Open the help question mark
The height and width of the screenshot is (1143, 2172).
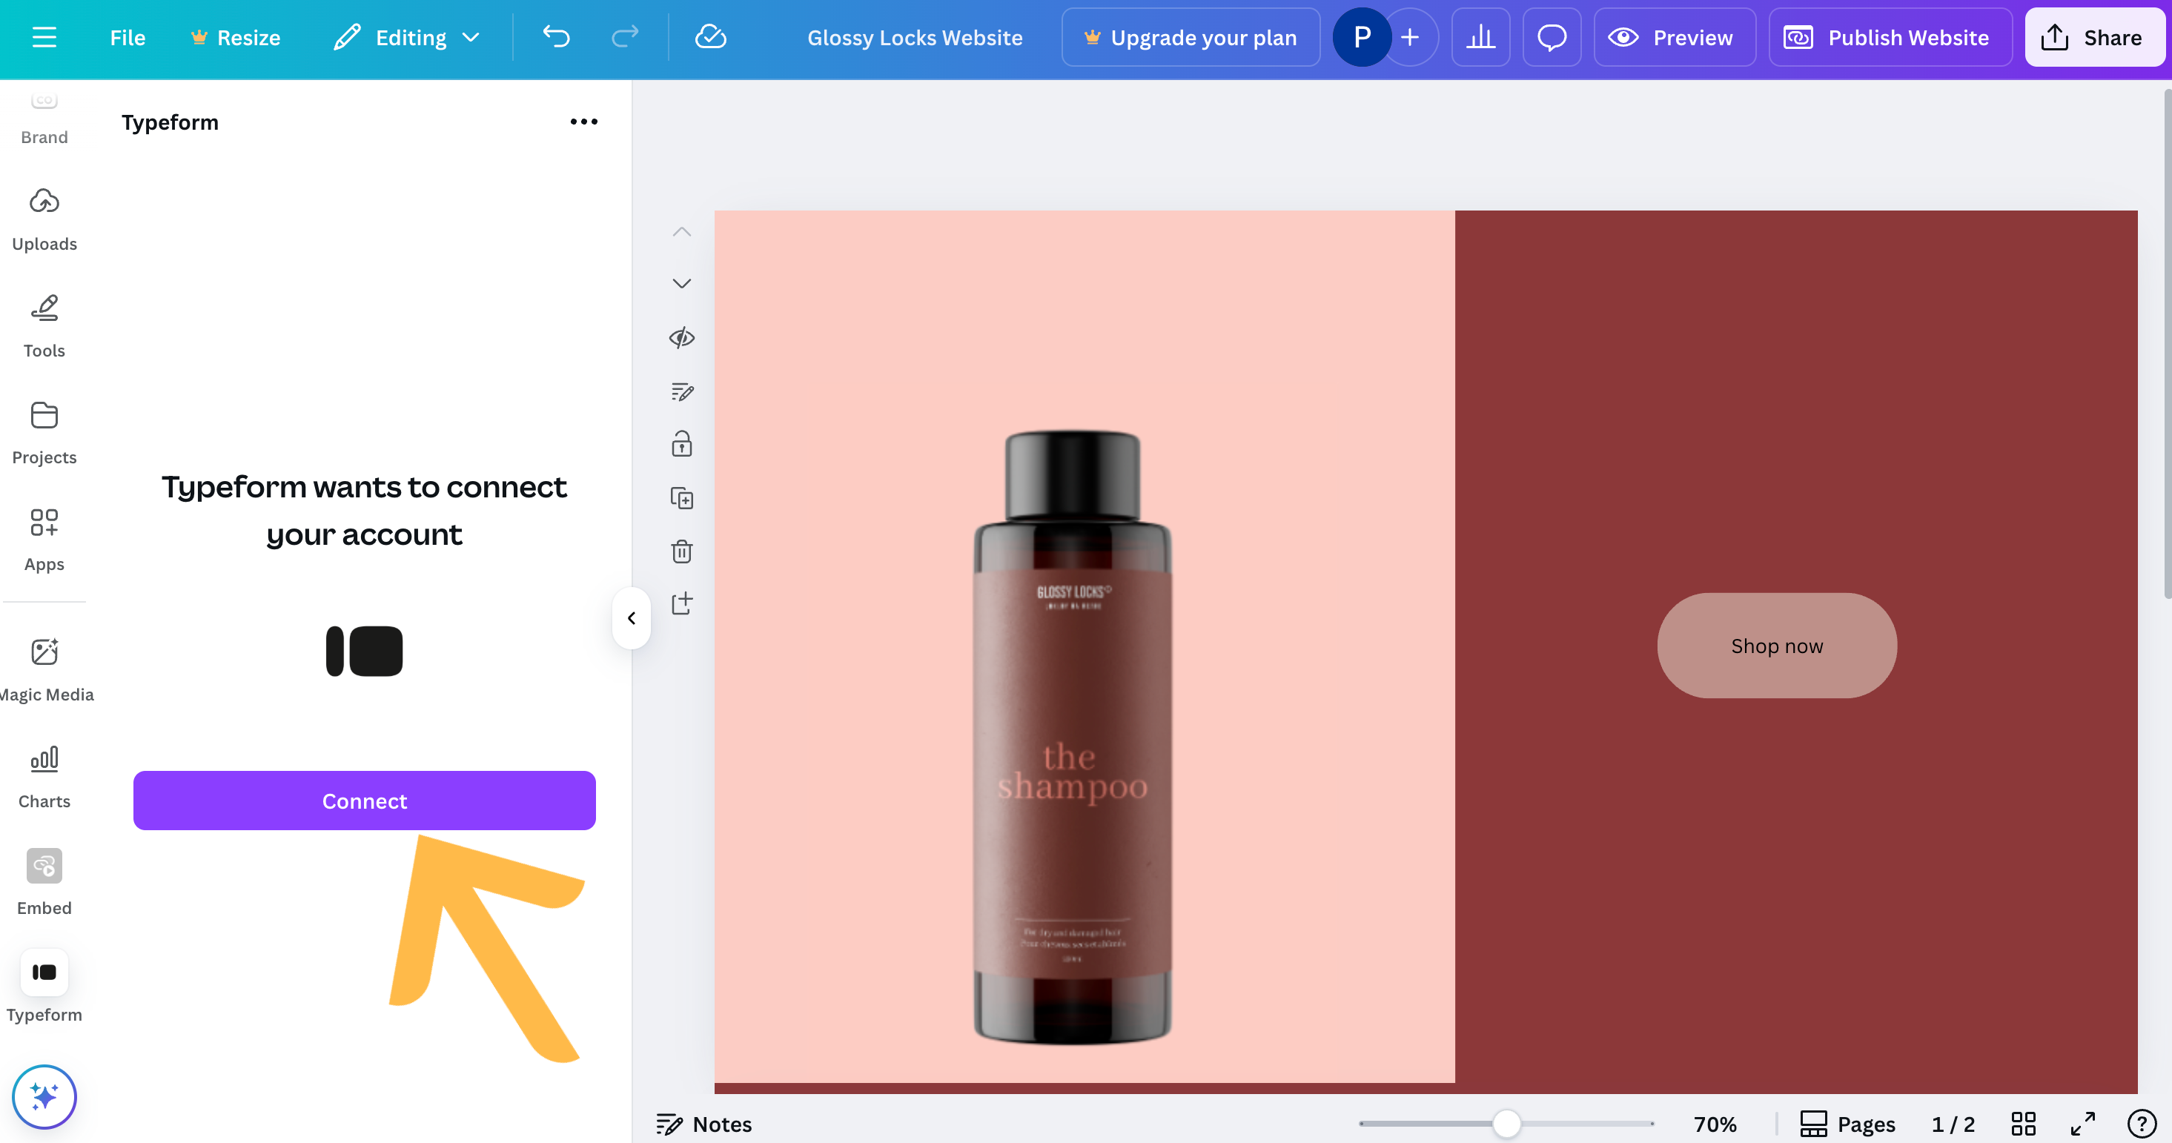pyautogui.click(x=2142, y=1124)
